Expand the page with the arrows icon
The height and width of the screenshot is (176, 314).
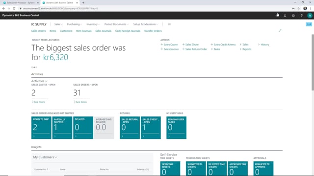coord(280,31)
